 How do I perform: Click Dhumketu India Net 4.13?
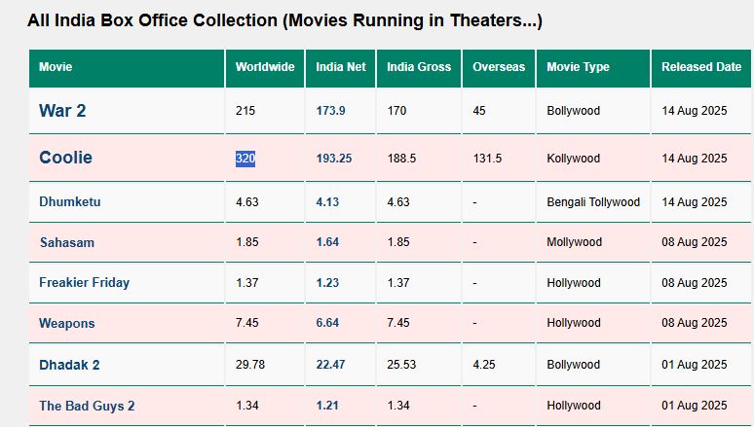click(x=327, y=201)
